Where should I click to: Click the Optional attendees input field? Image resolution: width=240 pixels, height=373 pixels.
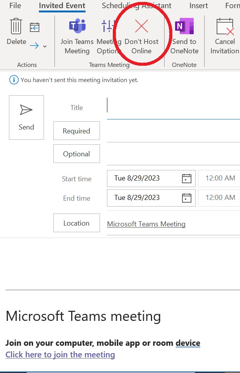point(173,154)
